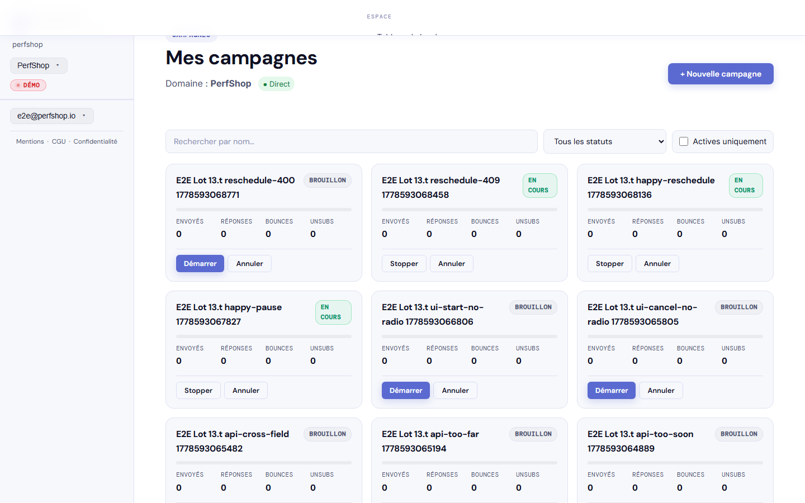The height and width of the screenshot is (503, 805).
Task: Select the E2E Lot 13.t reschedule-409 title
Action: (441, 187)
